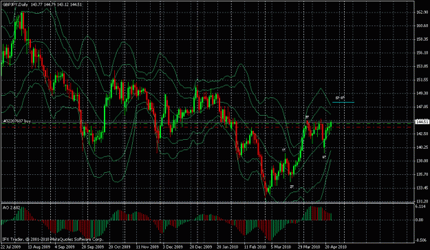
Task: Click the GBPJPY,Daily chart title
Action: click(x=16, y=5)
